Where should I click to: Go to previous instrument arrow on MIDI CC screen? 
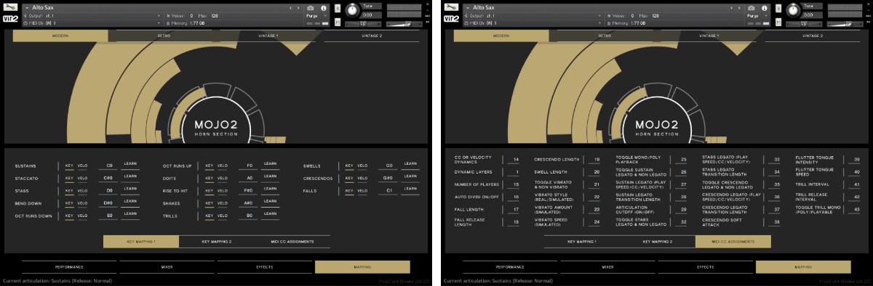tap(731, 7)
